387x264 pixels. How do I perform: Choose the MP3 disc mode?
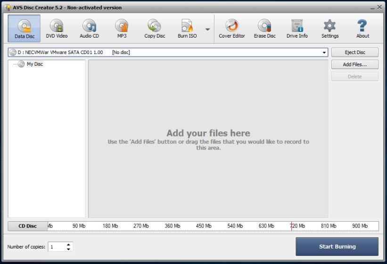tap(122, 28)
